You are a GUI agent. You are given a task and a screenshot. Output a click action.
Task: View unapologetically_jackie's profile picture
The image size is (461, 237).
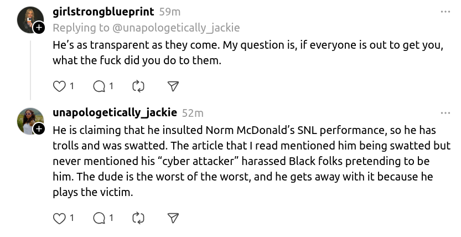(30, 121)
